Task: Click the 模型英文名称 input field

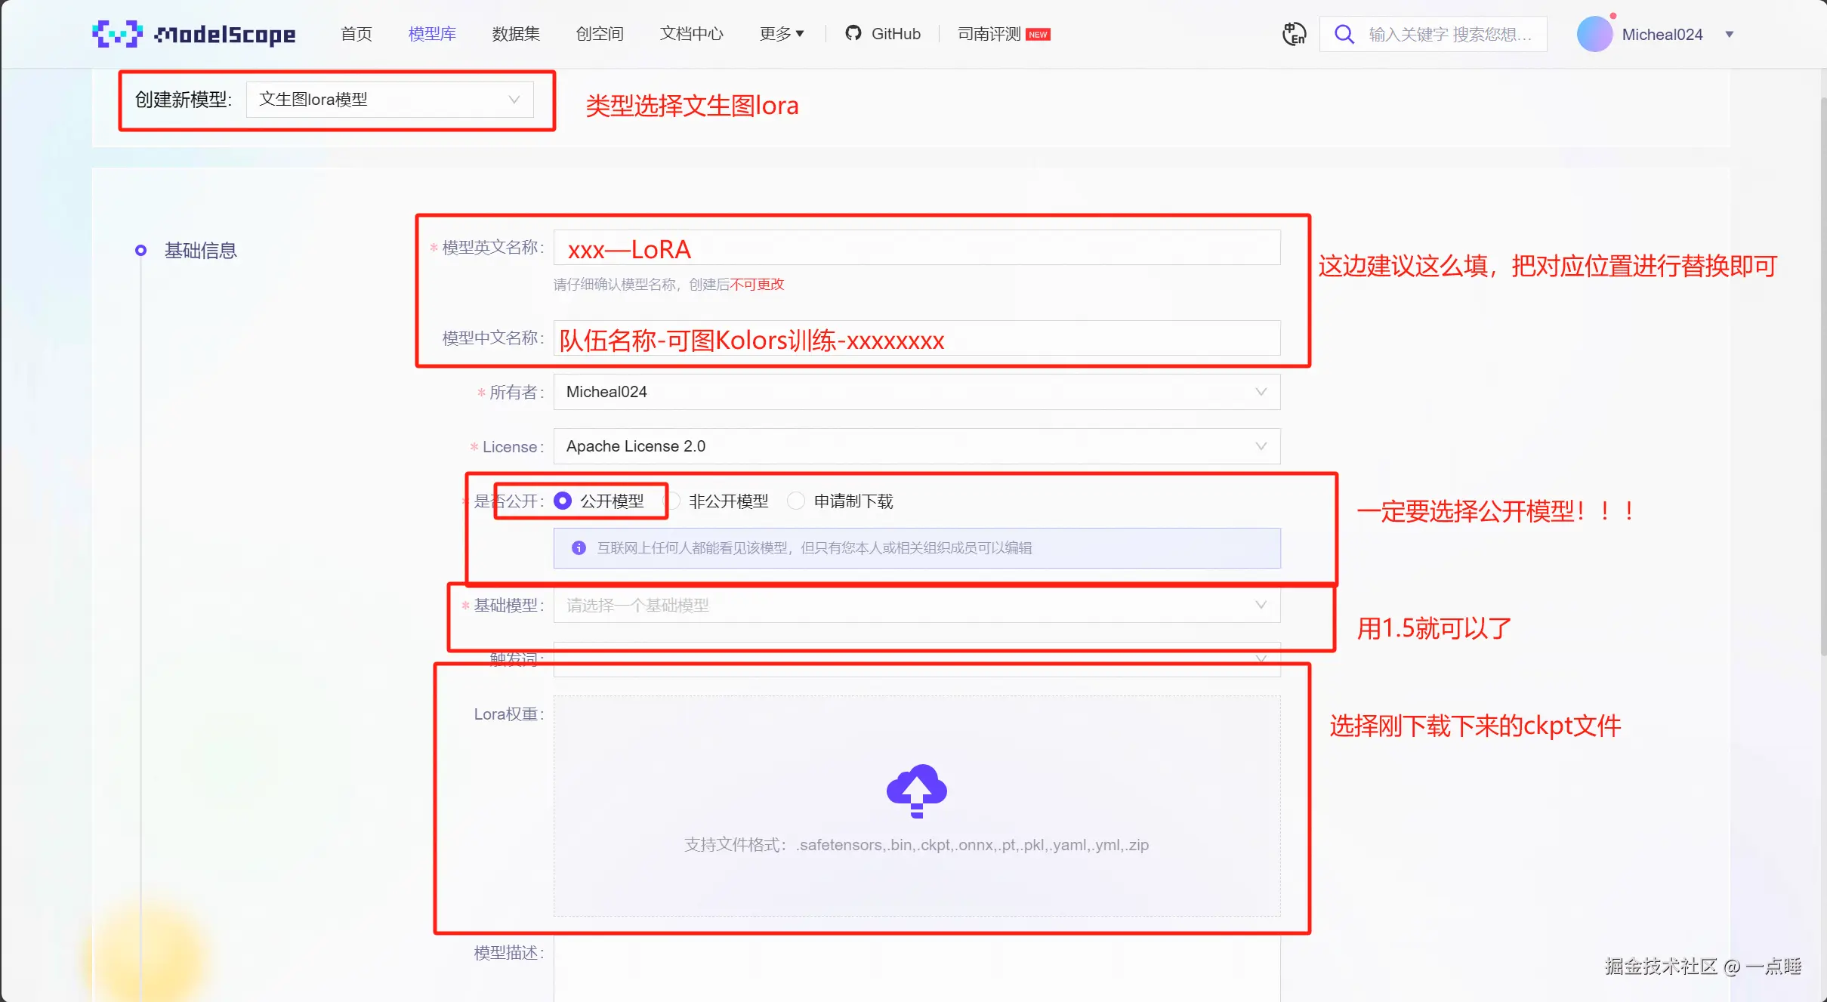Action: [915, 248]
